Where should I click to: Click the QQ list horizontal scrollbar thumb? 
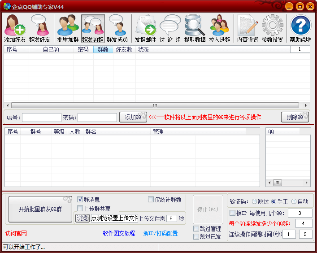coord(155,105)
